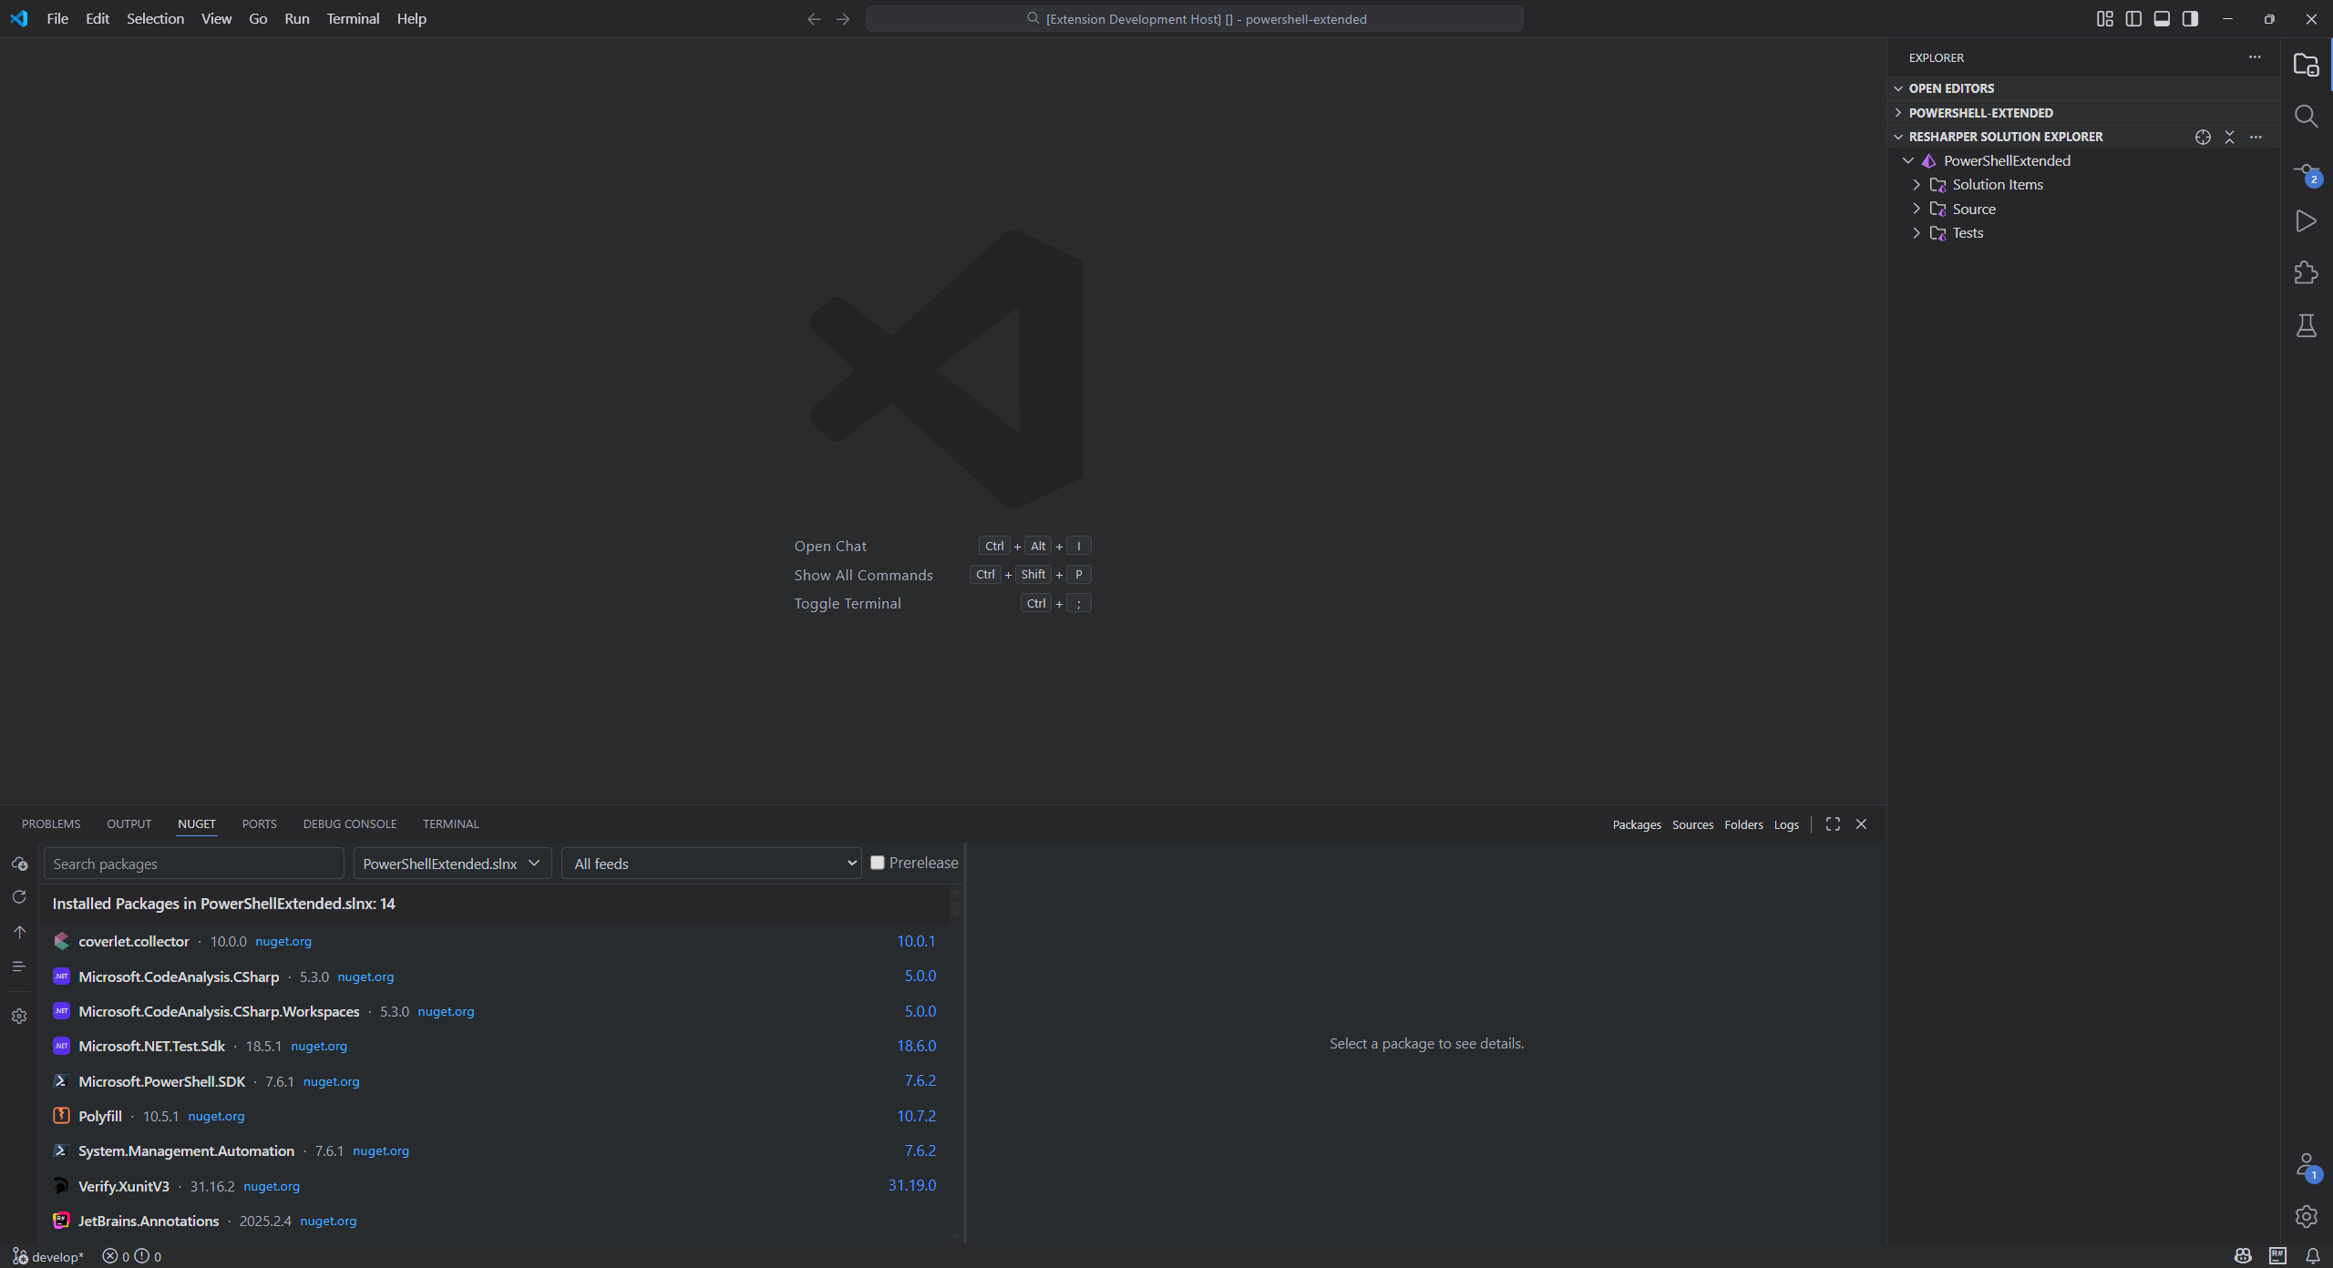This screenshot has width=2333, height=1268.
Task: Collapse the PowerShellExtended solution node
Action: click(1908, 160)
